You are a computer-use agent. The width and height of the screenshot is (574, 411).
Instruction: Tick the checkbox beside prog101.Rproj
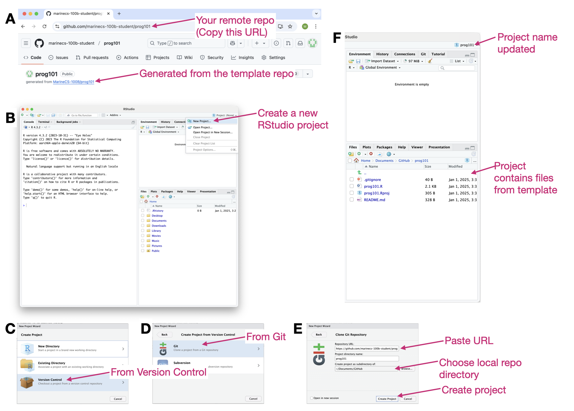coord(352,193)
